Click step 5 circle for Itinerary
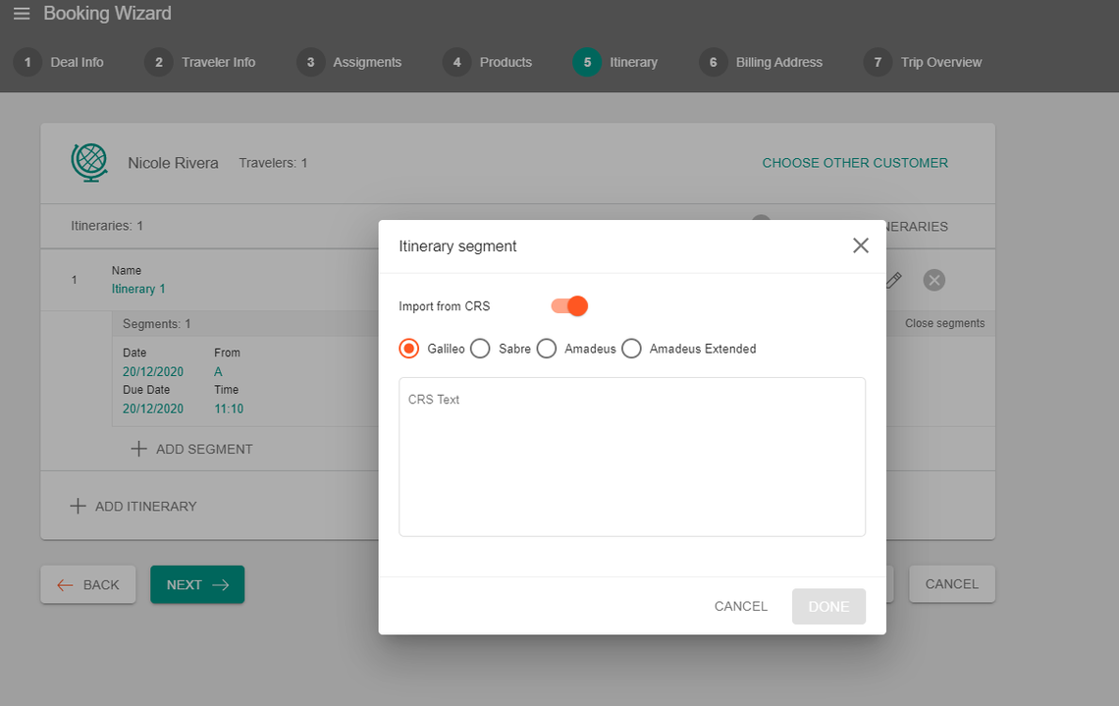 pos(587,62)
